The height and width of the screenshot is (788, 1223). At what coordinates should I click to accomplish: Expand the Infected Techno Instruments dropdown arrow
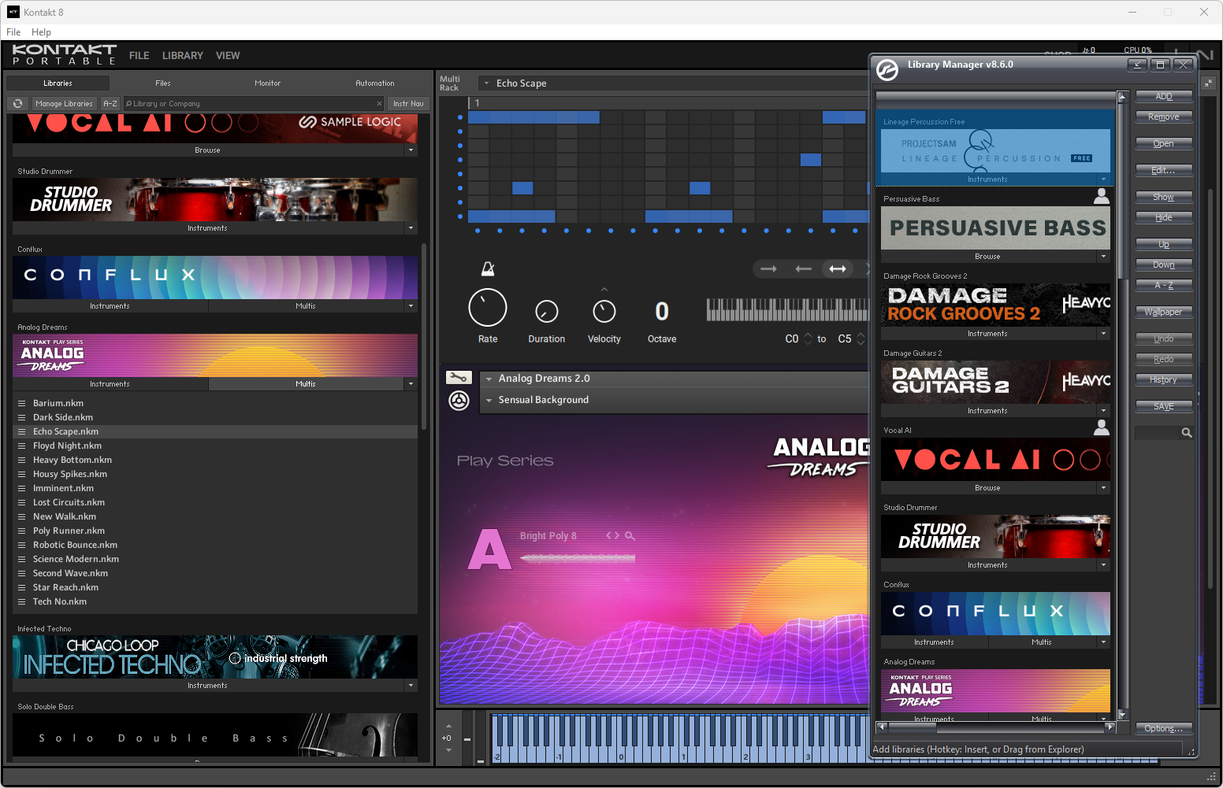411,686
